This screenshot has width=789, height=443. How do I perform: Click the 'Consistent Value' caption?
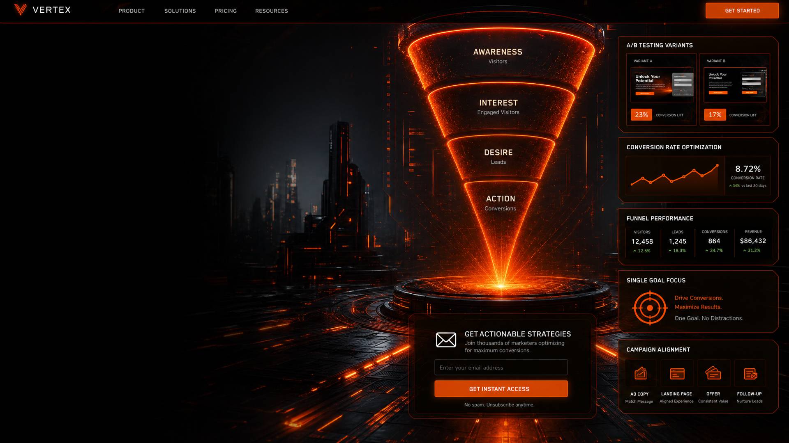(713, 402)
